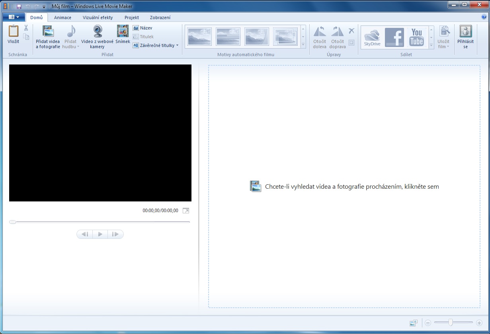This screenshot has height=334, width=490.
Task: Click the Undo icon in title bar
Action: [x=27, y=6]
